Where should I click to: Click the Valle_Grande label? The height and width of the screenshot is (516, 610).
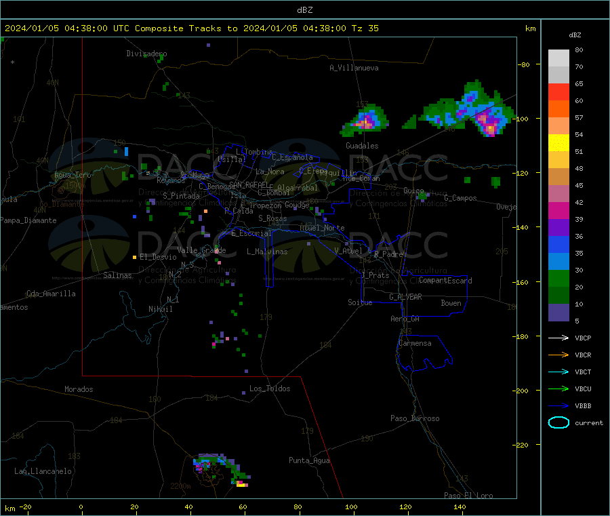pyautogui.click(x=201, y=250)
